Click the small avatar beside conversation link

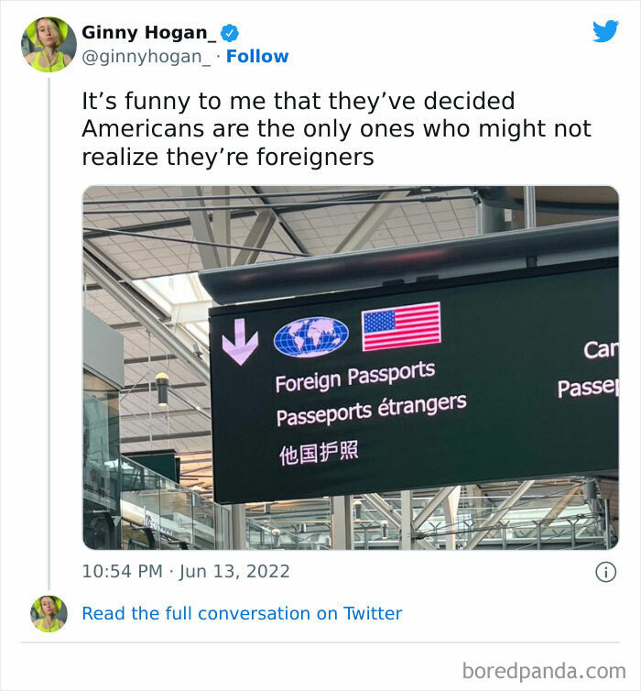coord(49,614)
